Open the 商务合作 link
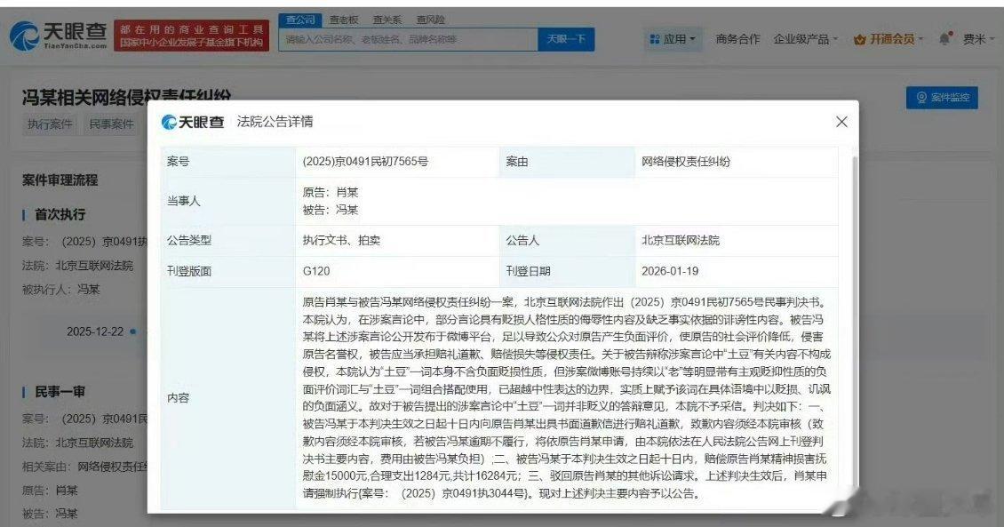Image resolution: width=1004 pixels, height=527 pixels. [x=736, y=39]
